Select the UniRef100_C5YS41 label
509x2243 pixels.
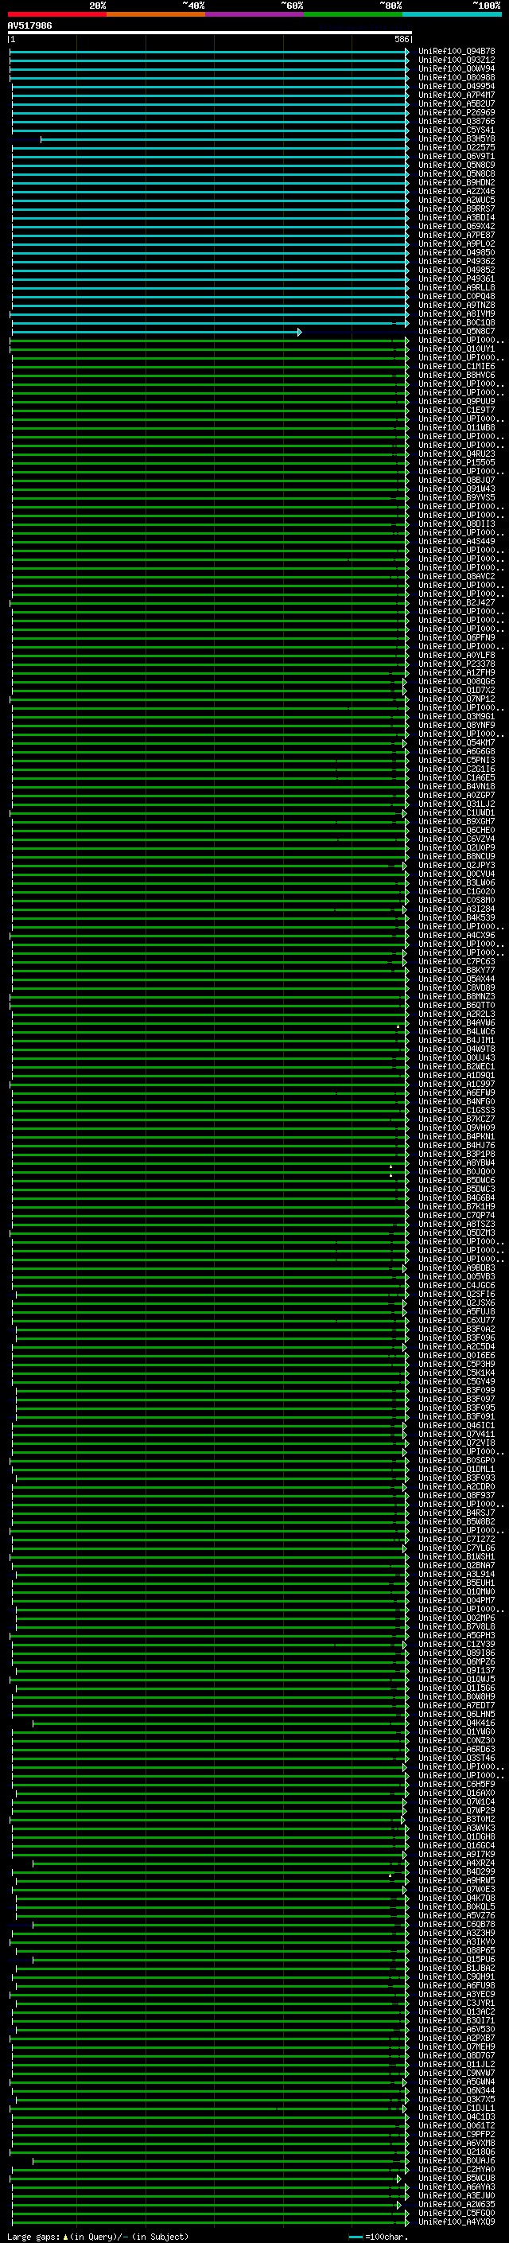(456, 130)
